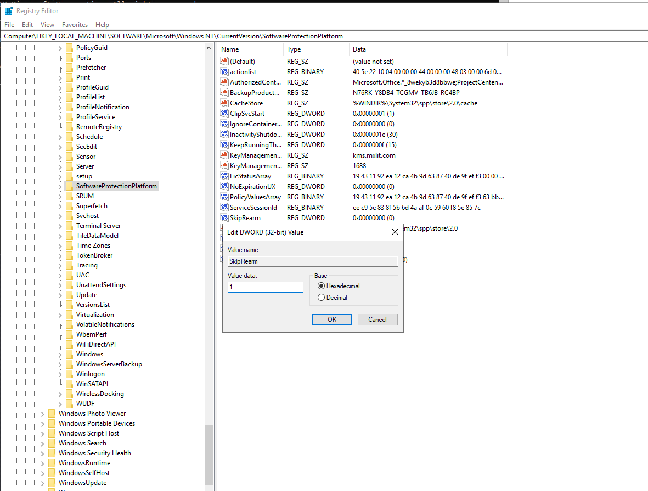Expand the WindowsUpdate key node

tap(43, 483)
